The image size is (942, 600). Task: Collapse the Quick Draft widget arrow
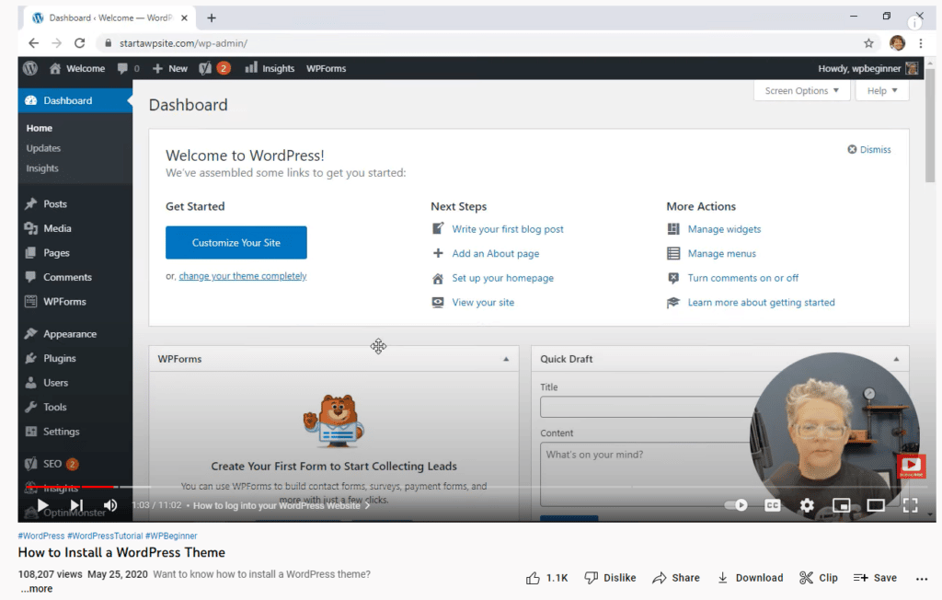click(896, 359)
